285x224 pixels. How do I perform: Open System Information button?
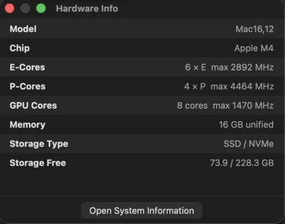(x=142, y=211)
